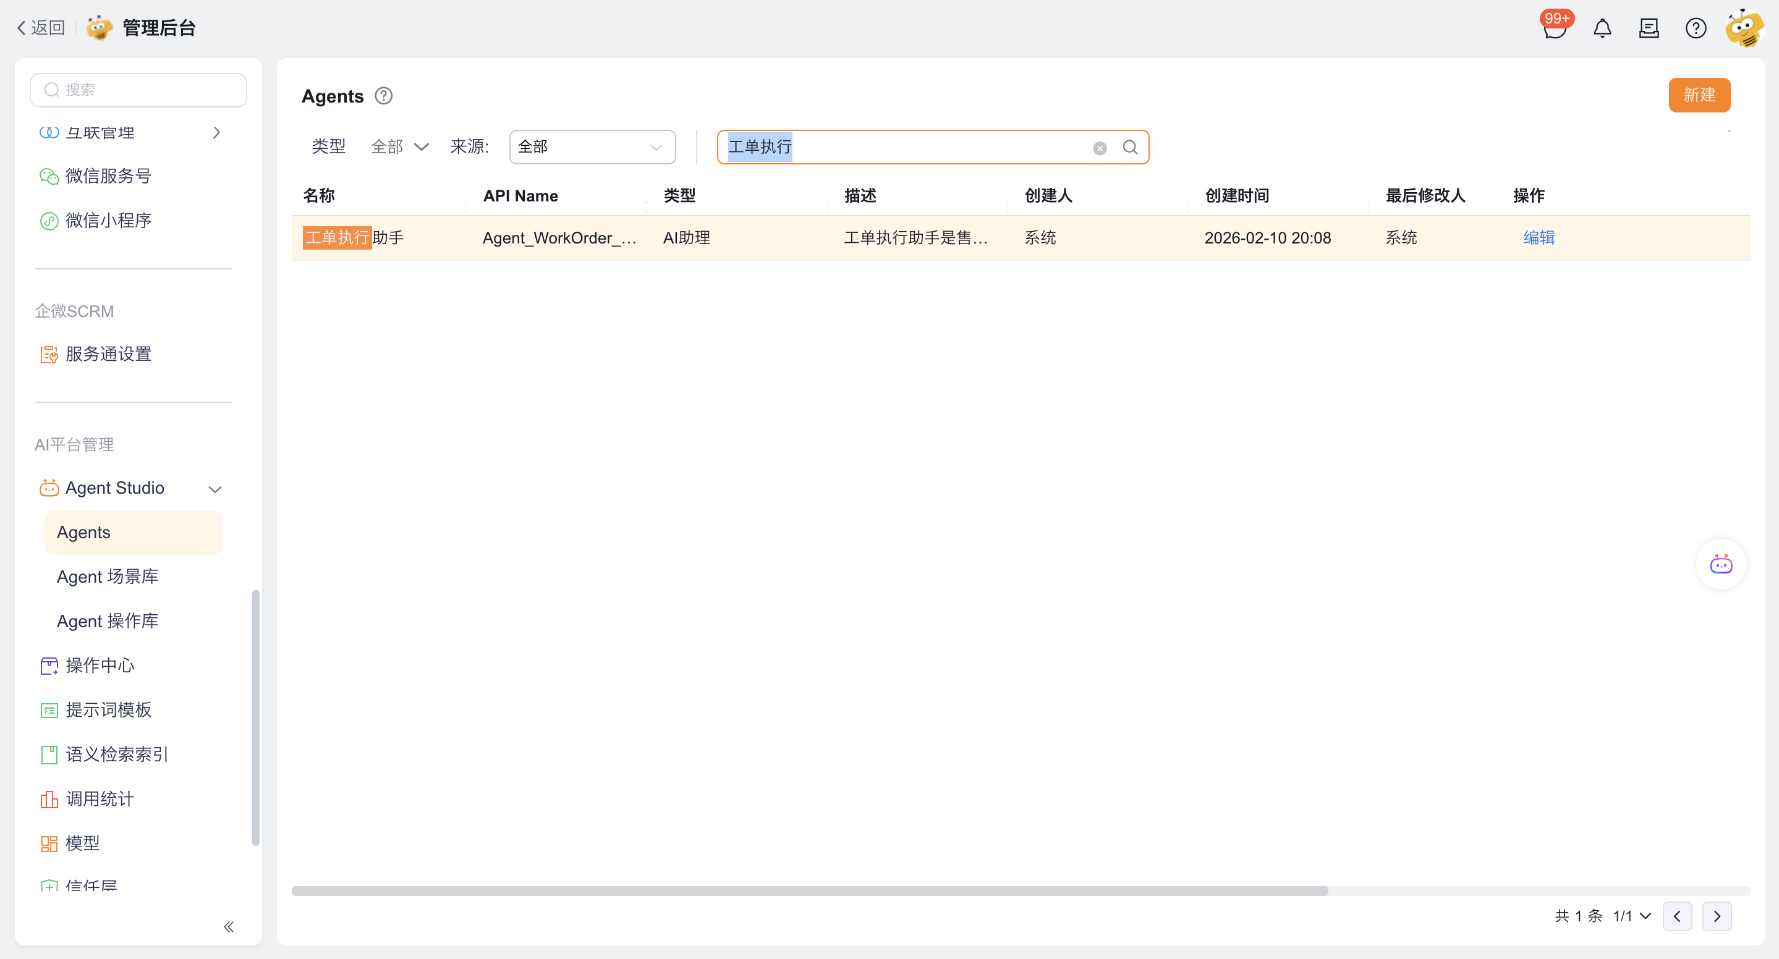The height and width of the screenshot is (959, 1779).
Task: Open the floating AI assistant robot icon
Action: (1721, 564)
